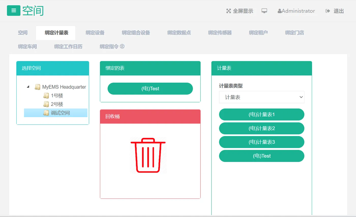Switch to the 绑定设备 tab

tap(95, 32)
